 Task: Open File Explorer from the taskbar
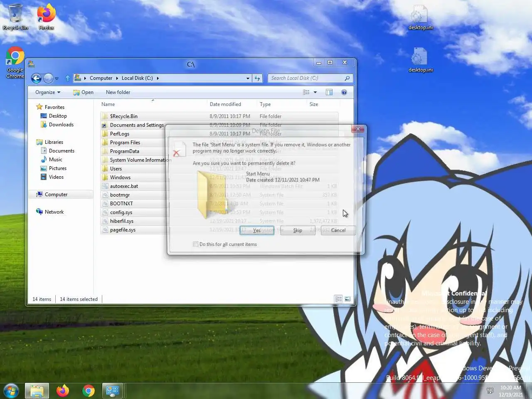pos(37,391)
